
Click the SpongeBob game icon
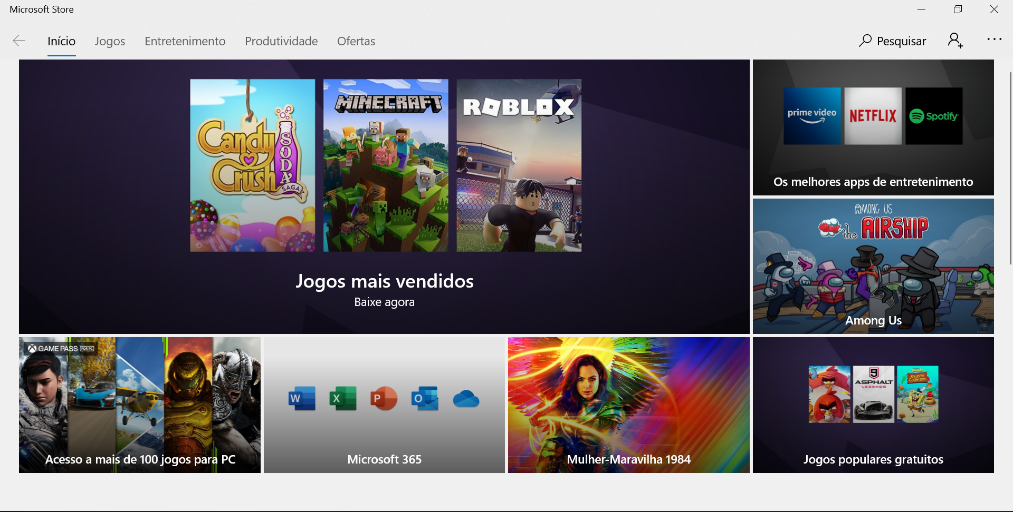[918, 395]
